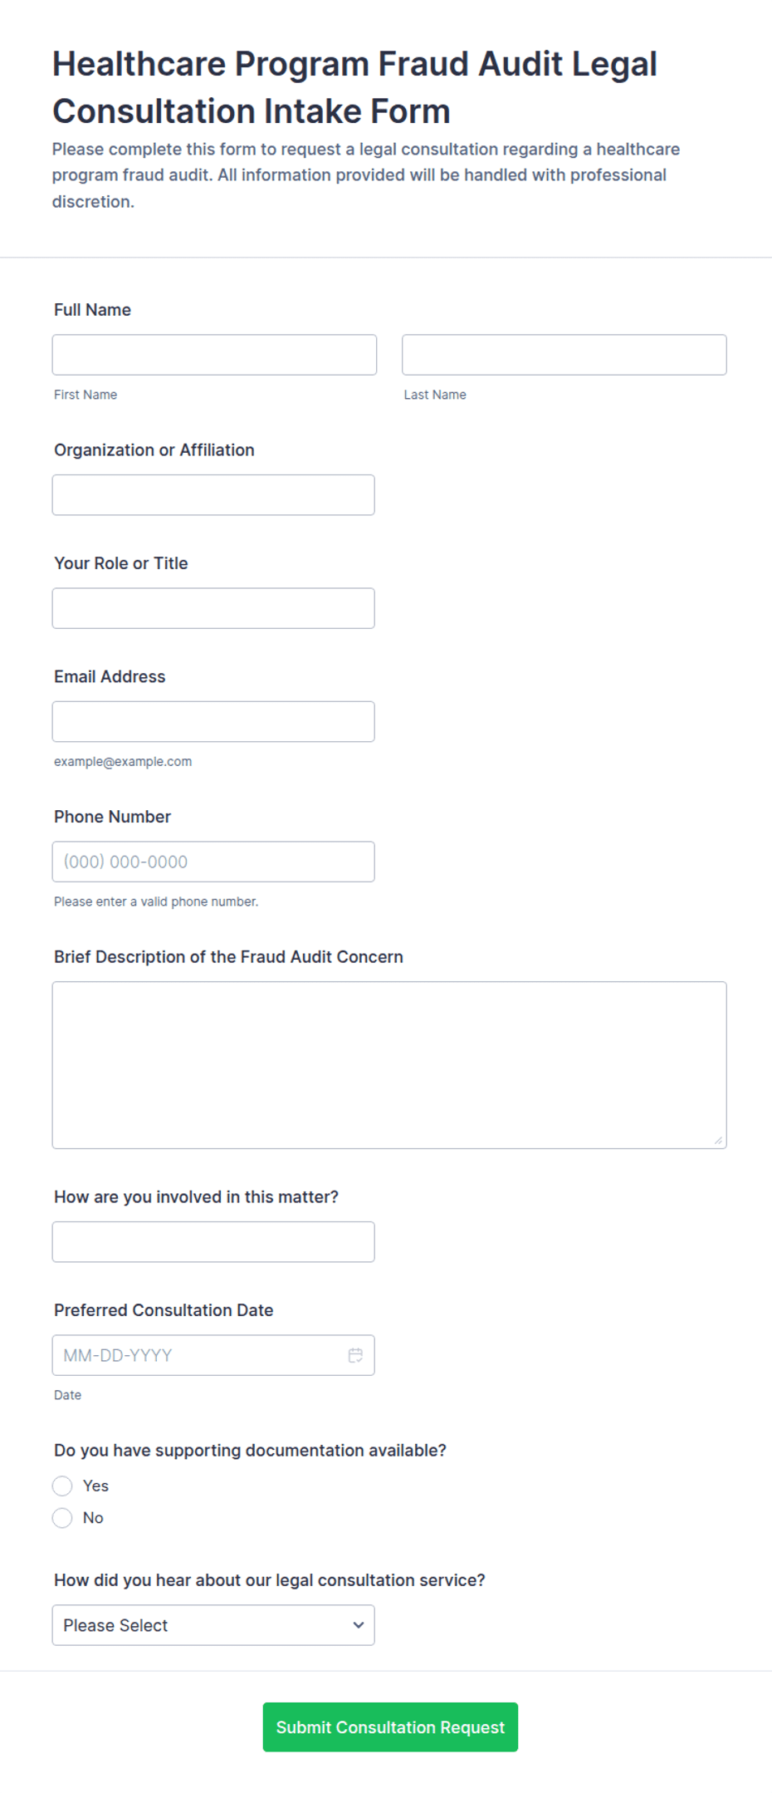
Task: Click the Your Role or Title field
Action: [x=213, y=608]
